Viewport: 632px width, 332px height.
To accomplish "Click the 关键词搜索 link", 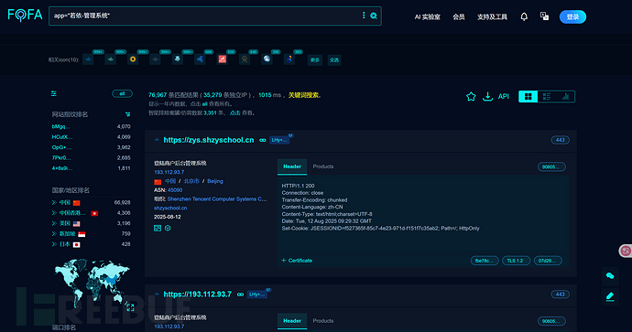I will tap(303, 95).
